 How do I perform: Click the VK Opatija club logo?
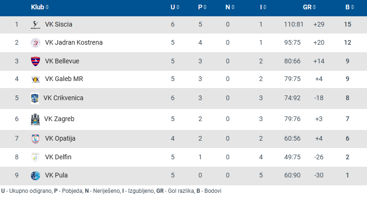click(x=35, y=139)
